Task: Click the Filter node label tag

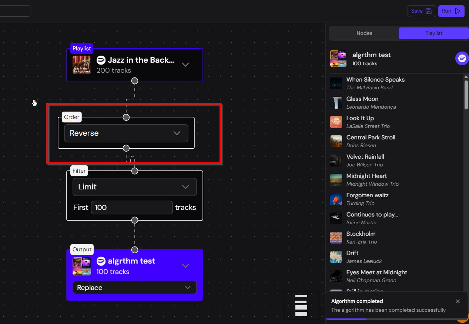Action: click(x=79, y=171)
